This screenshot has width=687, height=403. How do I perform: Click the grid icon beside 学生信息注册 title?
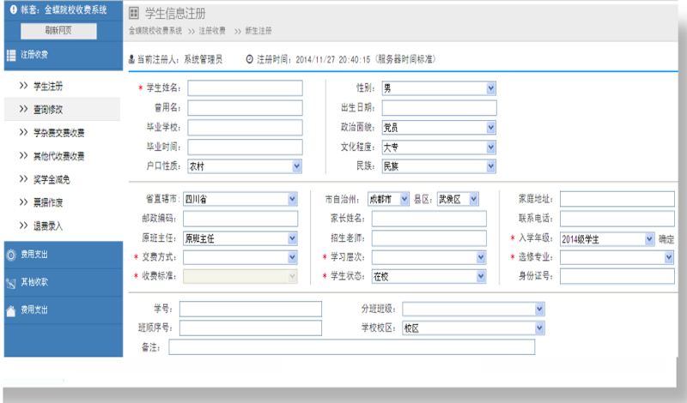[x=134, y=14]
